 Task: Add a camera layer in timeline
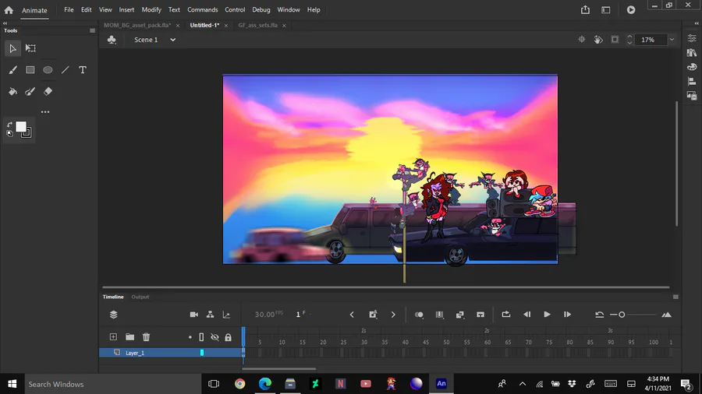(194, 315)
